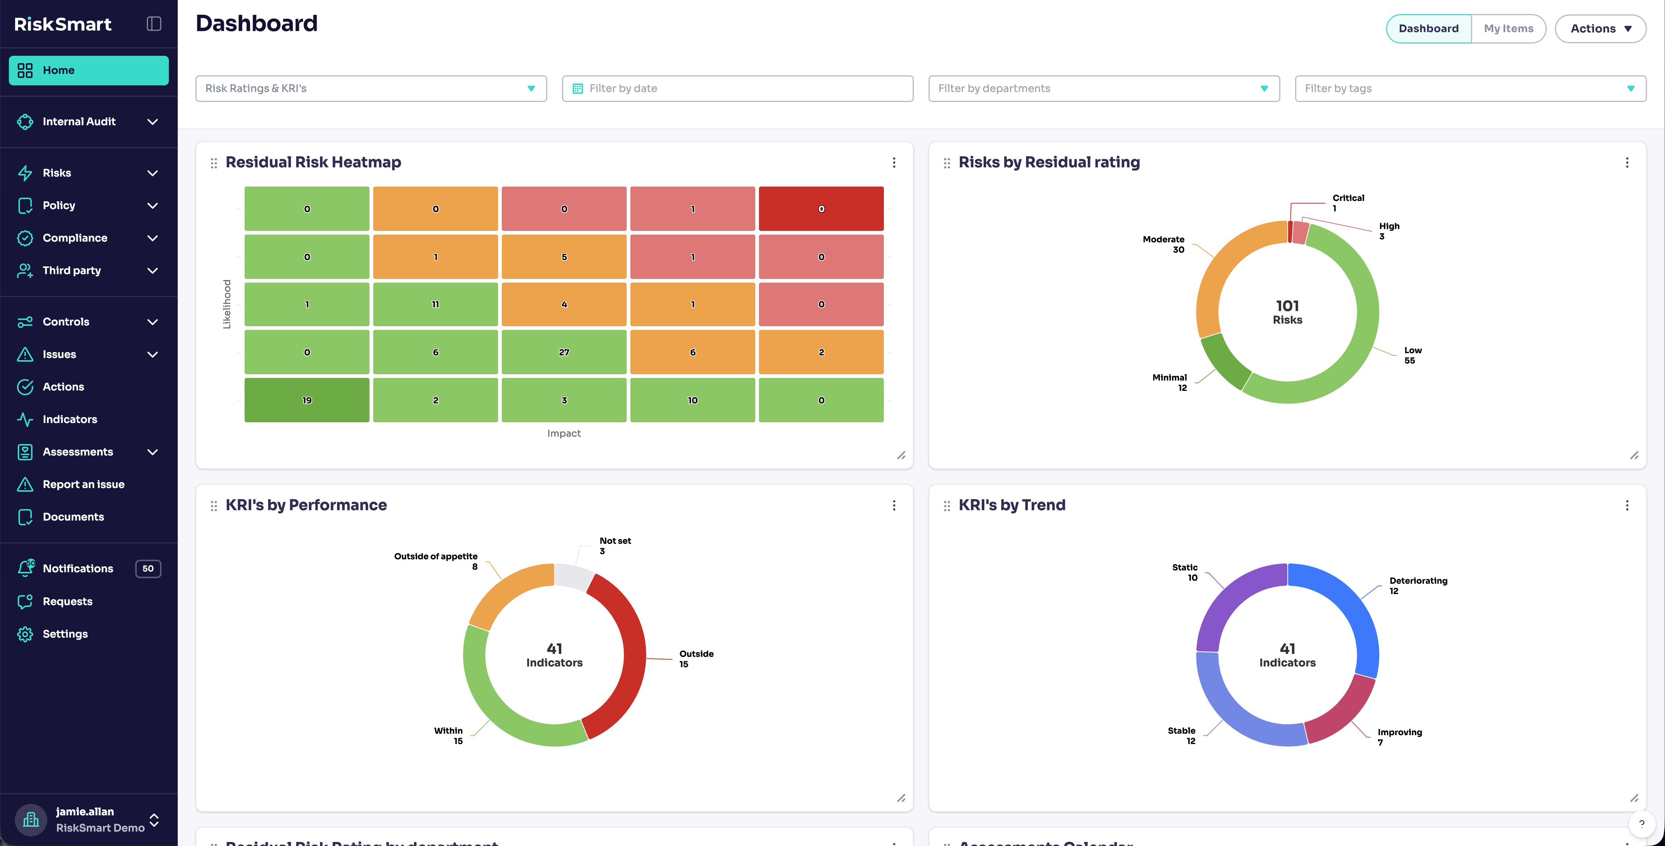This screenshot has width=1665, height=846.
Task: Click the Issues warning triangle icon
Action: pos(25,354)
